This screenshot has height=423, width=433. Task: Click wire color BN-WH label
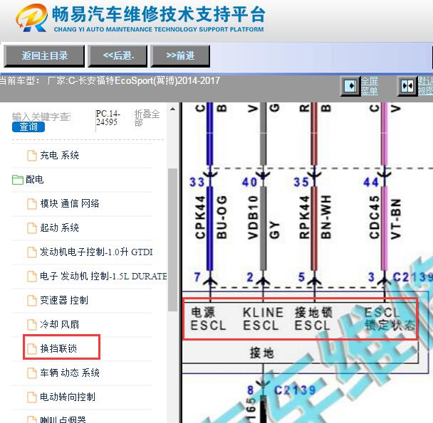tap(326, 217)
